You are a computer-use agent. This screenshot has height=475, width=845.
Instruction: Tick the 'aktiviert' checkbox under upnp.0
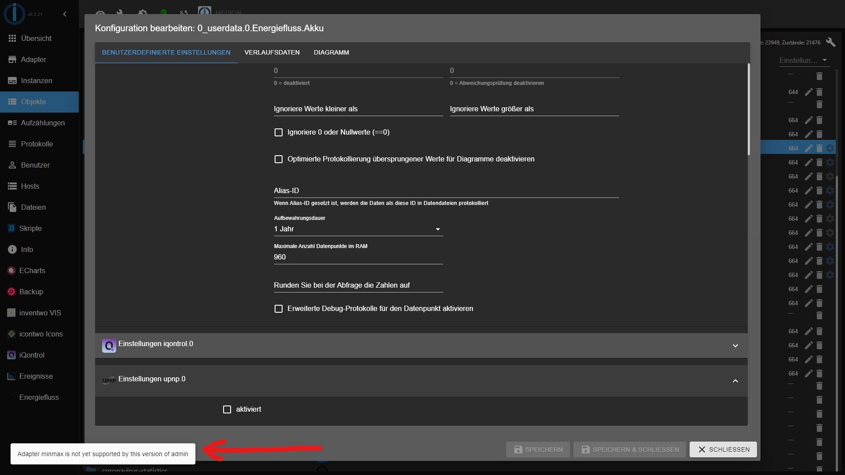227,409
